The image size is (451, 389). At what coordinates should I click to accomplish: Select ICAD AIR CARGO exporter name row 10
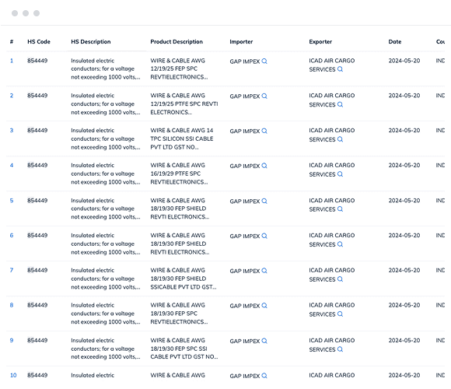point(331,375)
